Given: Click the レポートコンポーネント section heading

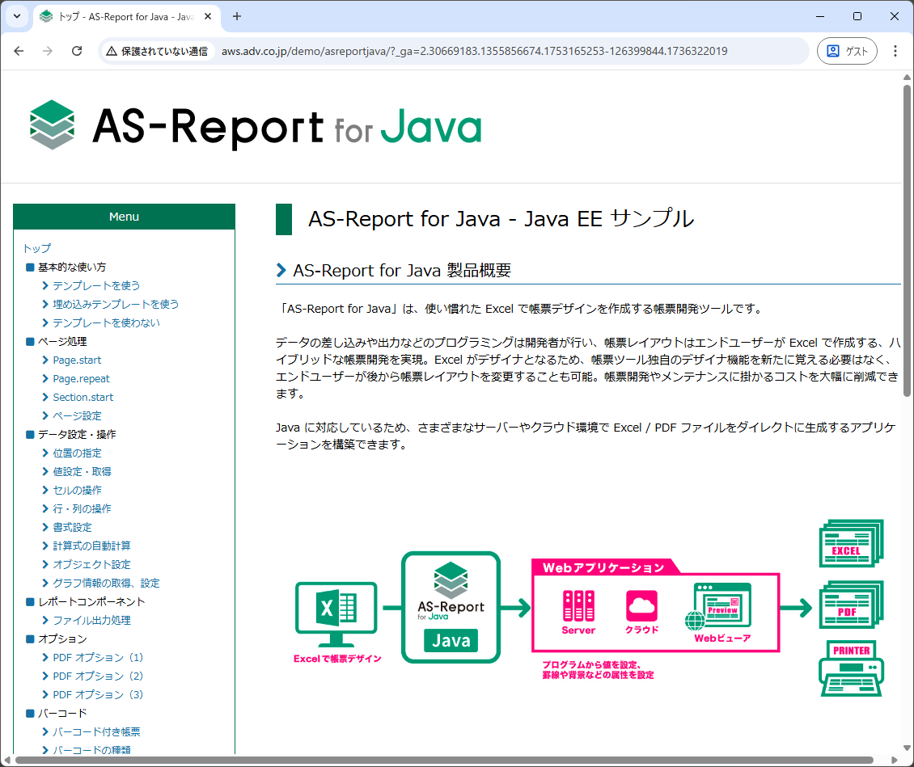Looking at the screenshot, I should 91,601.
